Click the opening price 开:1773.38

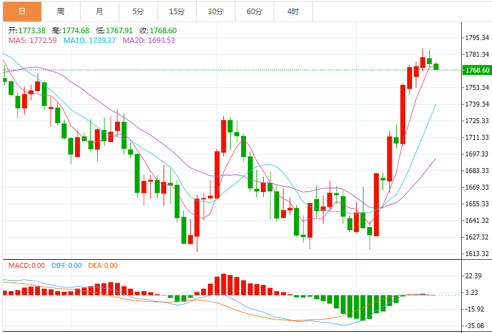click(26, 31)
